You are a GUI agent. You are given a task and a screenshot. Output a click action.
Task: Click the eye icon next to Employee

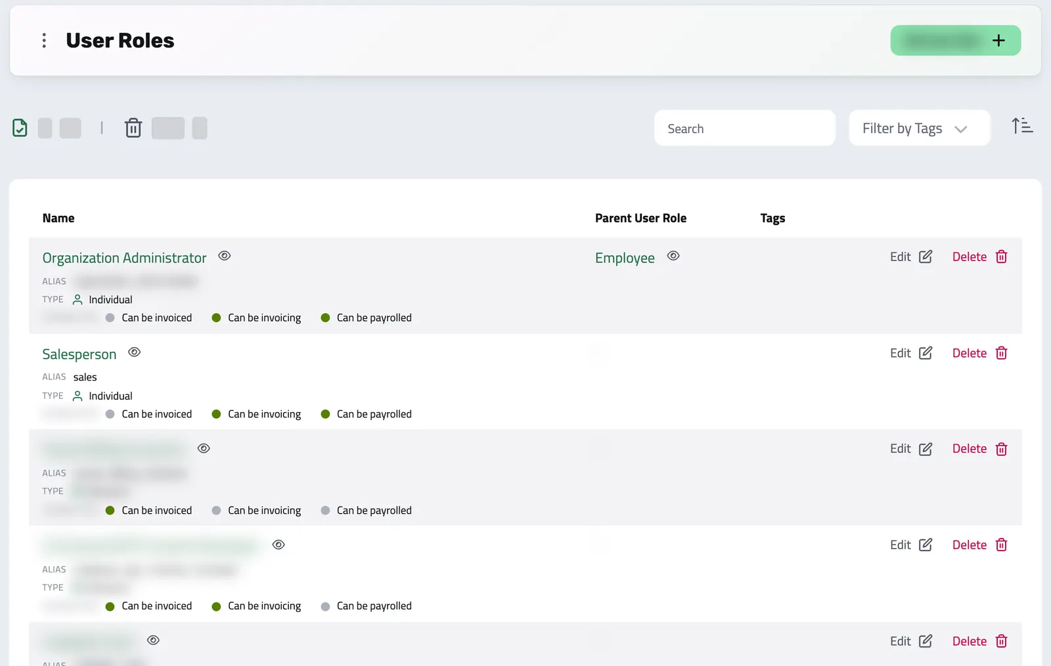pos(673,256)
